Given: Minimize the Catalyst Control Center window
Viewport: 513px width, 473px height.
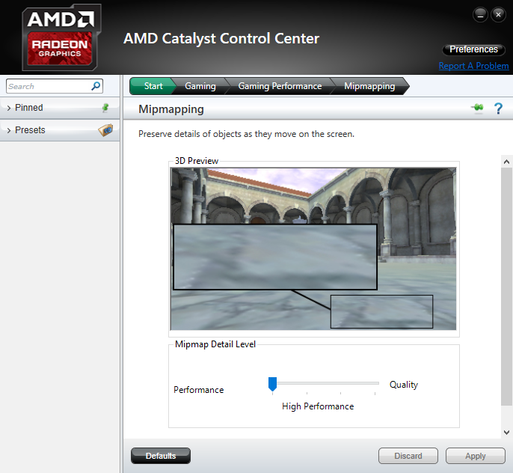Looking at the screenshot, I should (480, 15).
